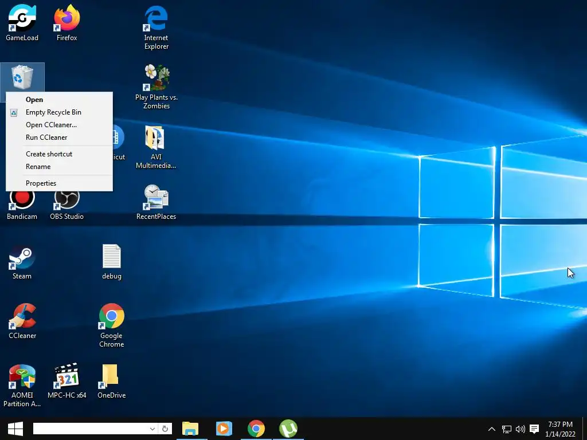The height and width of the screenshot is (440, 587).
Task: Select the Recycle Bin desktop icon
Action: point(22,77)
